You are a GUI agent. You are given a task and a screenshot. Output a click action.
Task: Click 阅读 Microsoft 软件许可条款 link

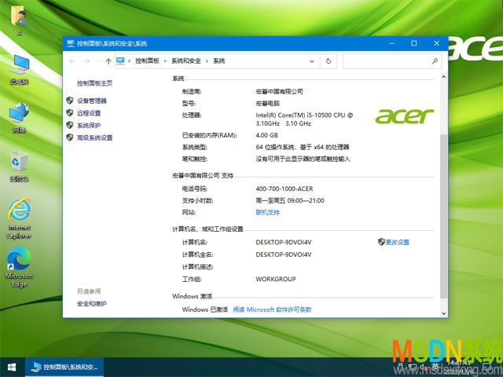point(272,309)
